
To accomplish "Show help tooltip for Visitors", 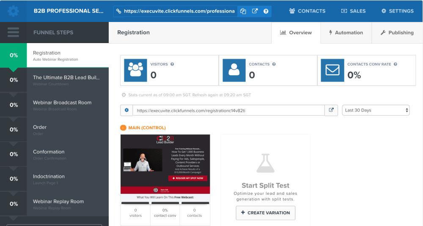I will coord(172,64).
